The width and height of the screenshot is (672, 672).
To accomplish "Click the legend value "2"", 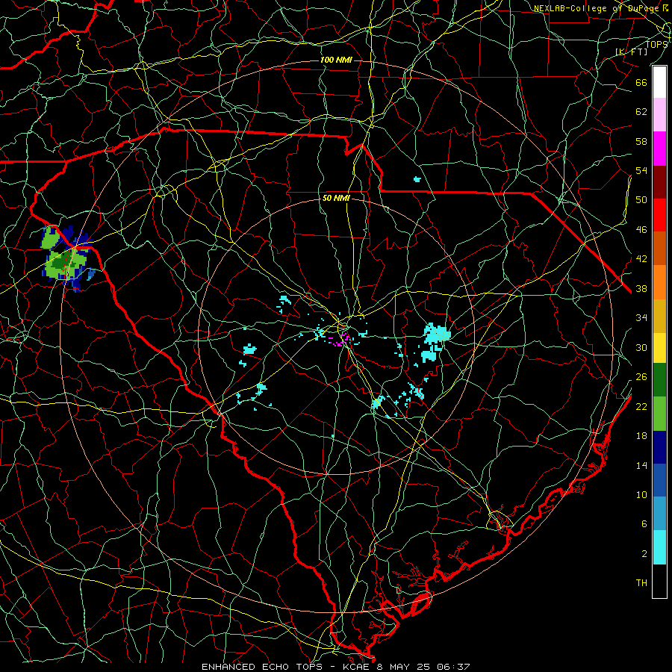I will pyautogui.click(x=644, y=553).
